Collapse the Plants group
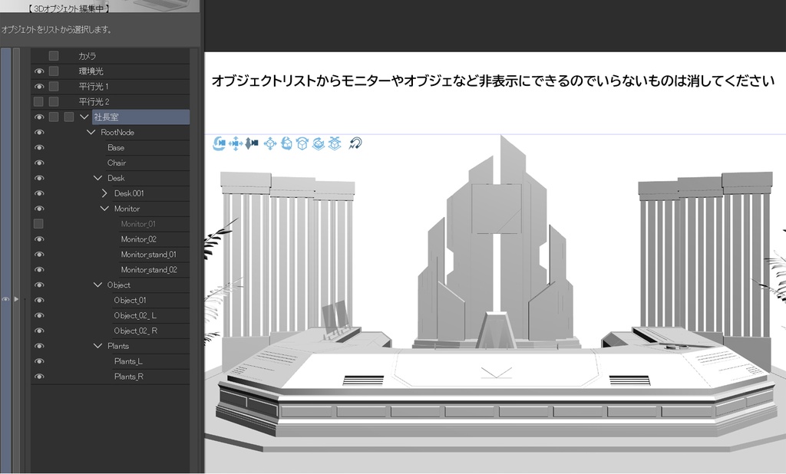Screen dimensions: 786x474 click(x=97, y=346)
